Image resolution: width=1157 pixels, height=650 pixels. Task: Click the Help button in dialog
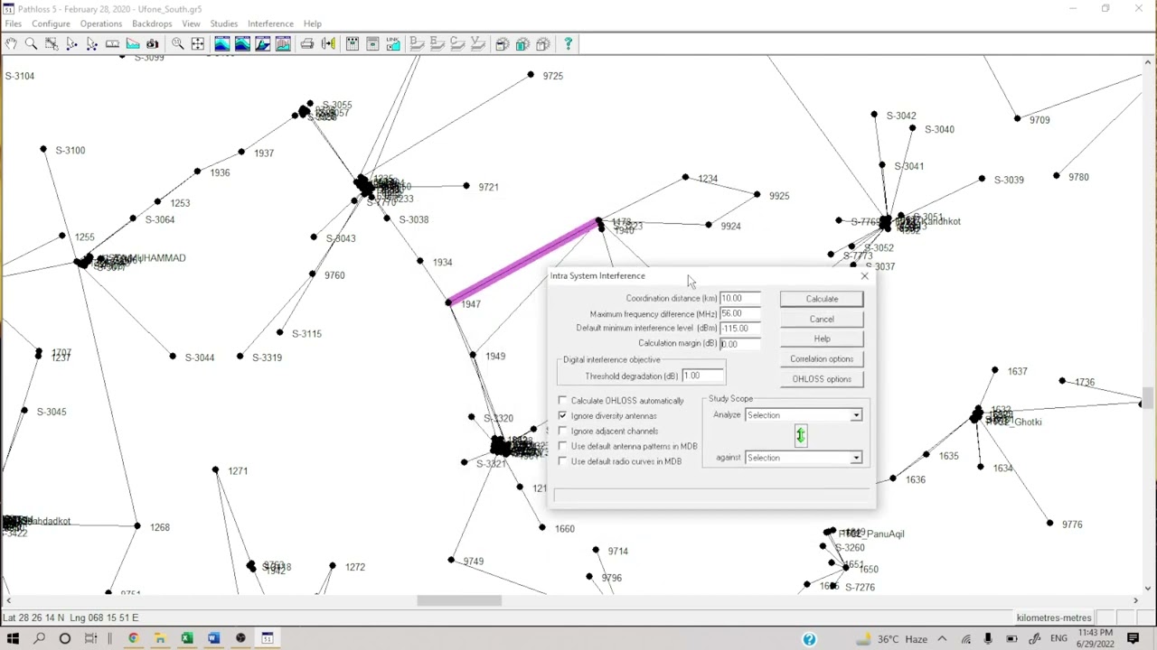pyautogui.click(x=822, y=339)
